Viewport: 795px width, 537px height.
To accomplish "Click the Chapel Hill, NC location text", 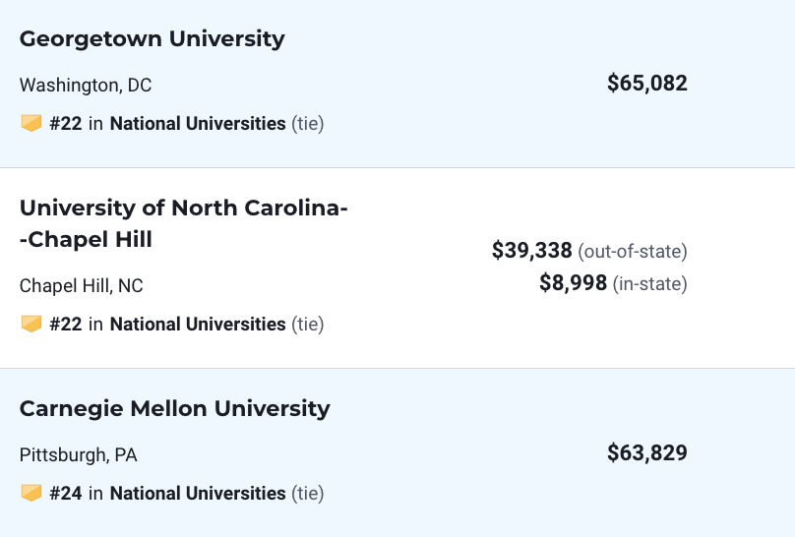I will (x=81, y=286).
